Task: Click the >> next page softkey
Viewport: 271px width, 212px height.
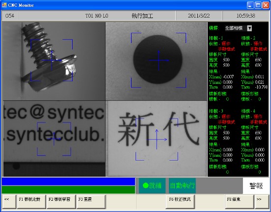Action: [x=262, y=202]
